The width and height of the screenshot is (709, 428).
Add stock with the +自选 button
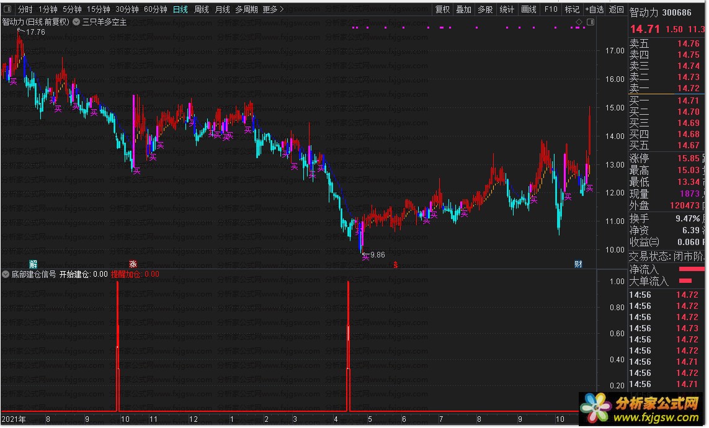(594, 9)
